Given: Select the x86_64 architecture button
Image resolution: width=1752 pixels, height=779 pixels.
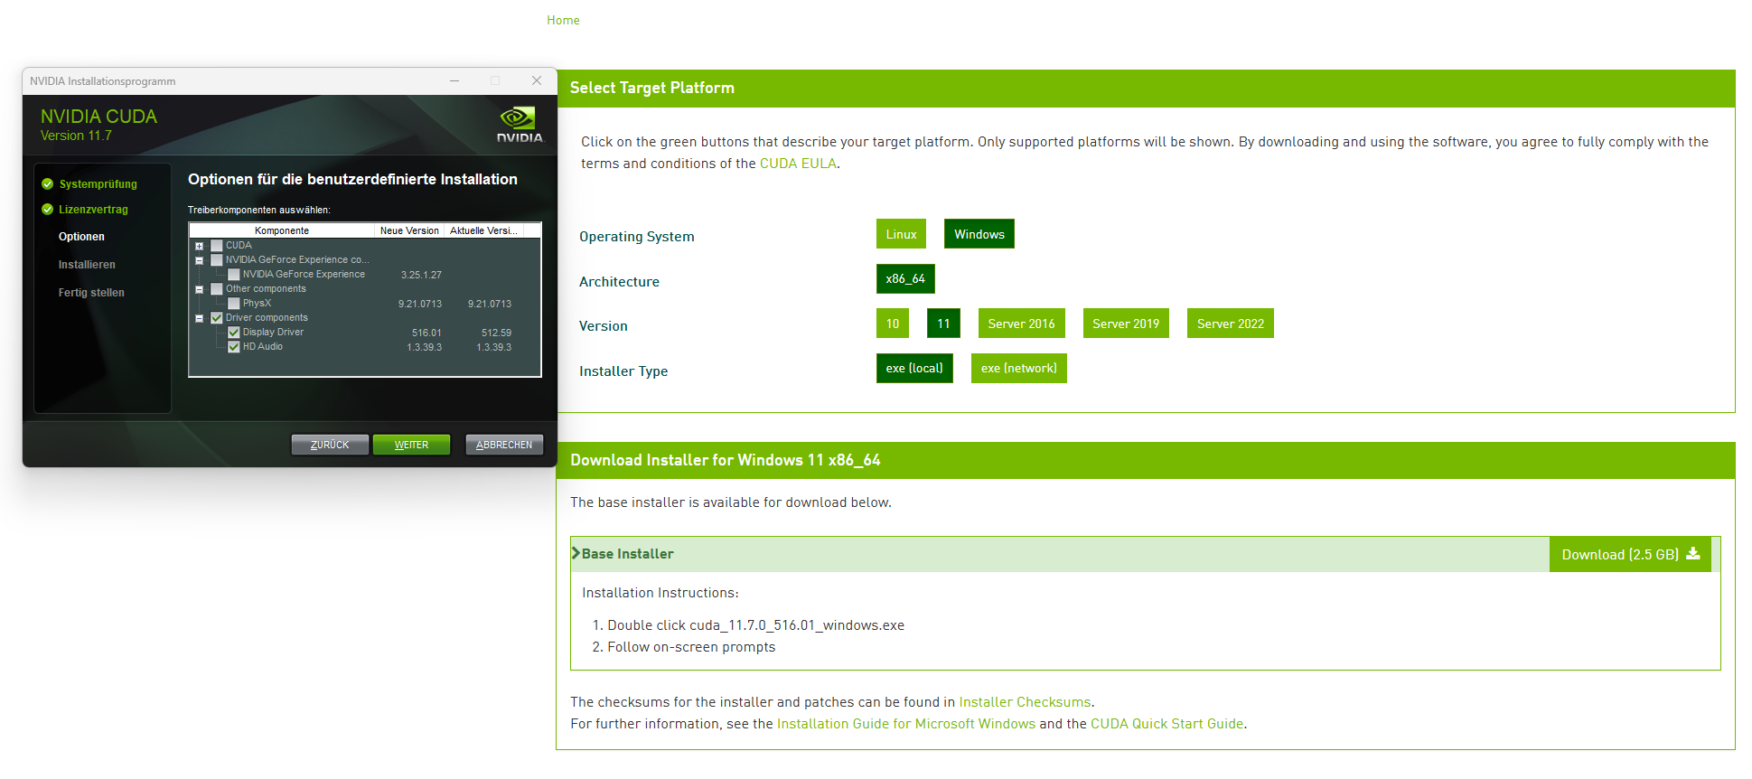Looking at the screenshot, I should pos(905,278).
